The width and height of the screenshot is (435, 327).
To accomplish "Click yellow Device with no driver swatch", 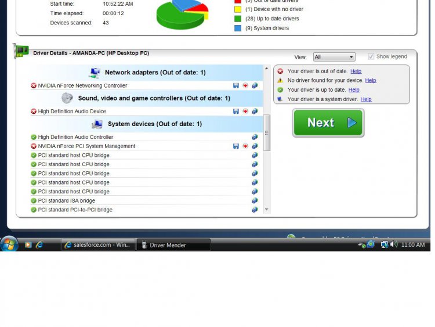I will pos(238,9).
